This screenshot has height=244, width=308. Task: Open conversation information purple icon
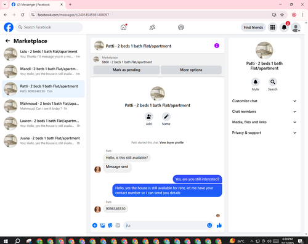point(217,46)
